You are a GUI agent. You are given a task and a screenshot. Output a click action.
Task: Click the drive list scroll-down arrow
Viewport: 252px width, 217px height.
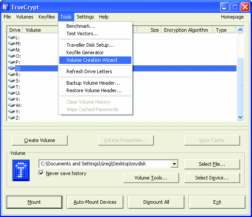point(240,117)
